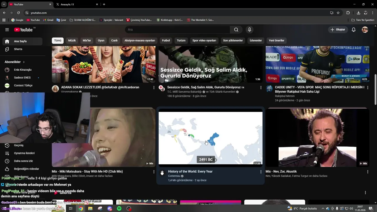377x212 pixels.
Task: Open more options for the ADANA SOKAK LEZZETLERİ video
Action: click(154, 87)
